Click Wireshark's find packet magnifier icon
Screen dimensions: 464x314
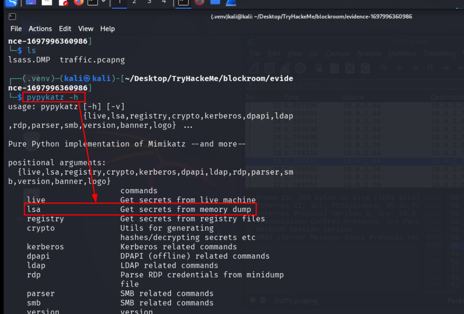click(384, 68)
